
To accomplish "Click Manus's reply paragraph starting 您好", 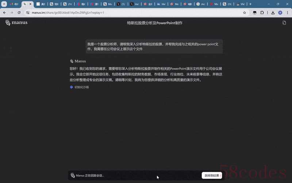I will click(146, 74).
